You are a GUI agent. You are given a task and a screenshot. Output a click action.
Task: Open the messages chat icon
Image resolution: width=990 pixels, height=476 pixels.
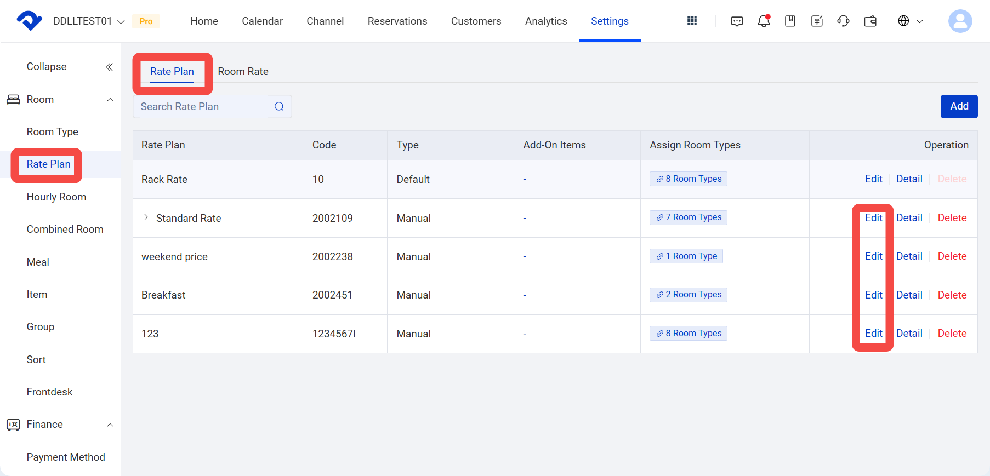(737, 21)
